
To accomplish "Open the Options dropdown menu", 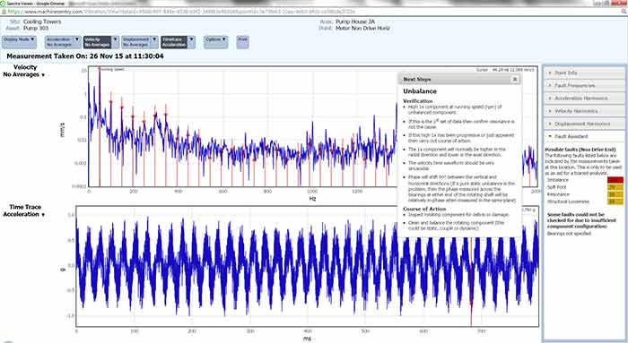I will tap(216, 41).
